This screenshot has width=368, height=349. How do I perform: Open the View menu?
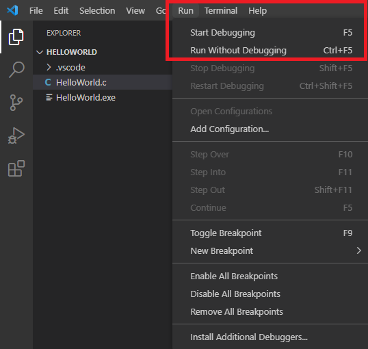(x=135, y=10)
